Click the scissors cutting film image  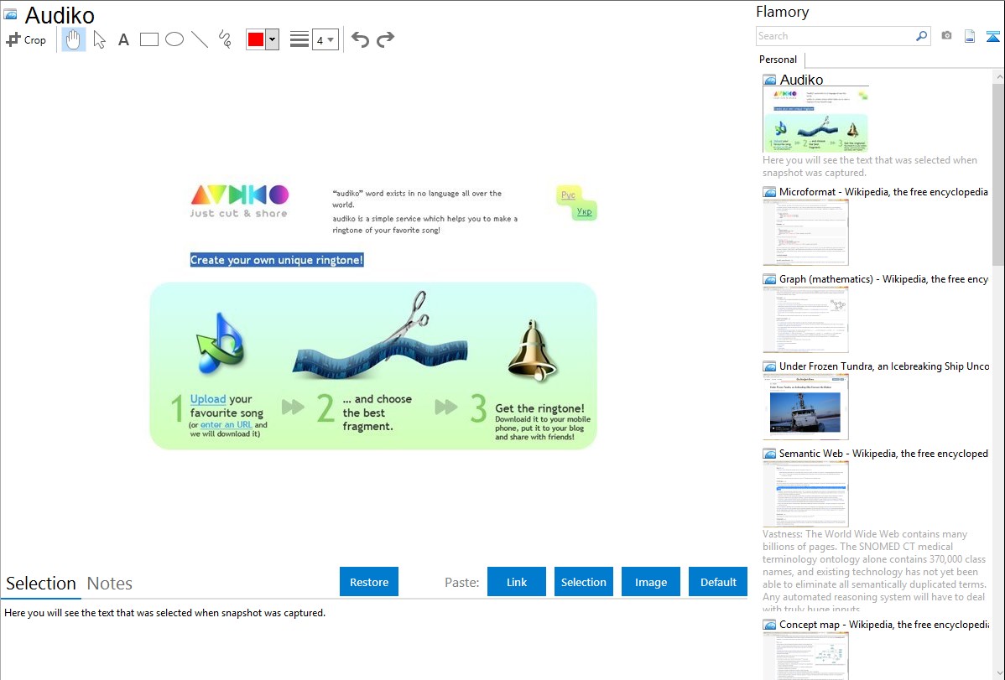click(380, 335)
